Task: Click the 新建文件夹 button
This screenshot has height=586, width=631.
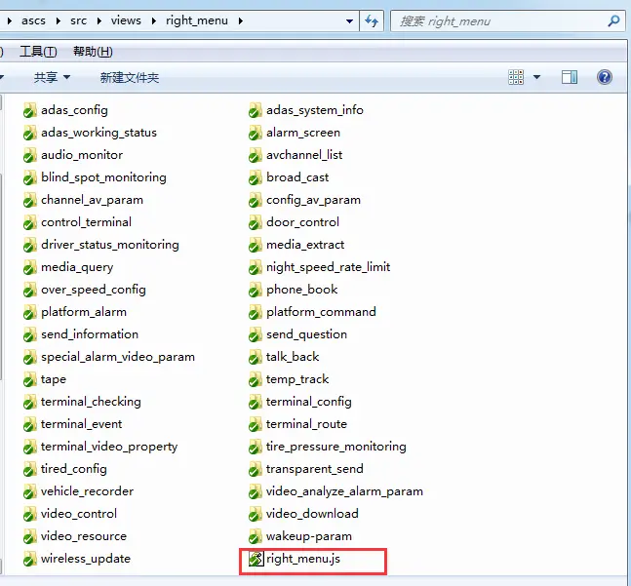Action: (x=130, y=77)
